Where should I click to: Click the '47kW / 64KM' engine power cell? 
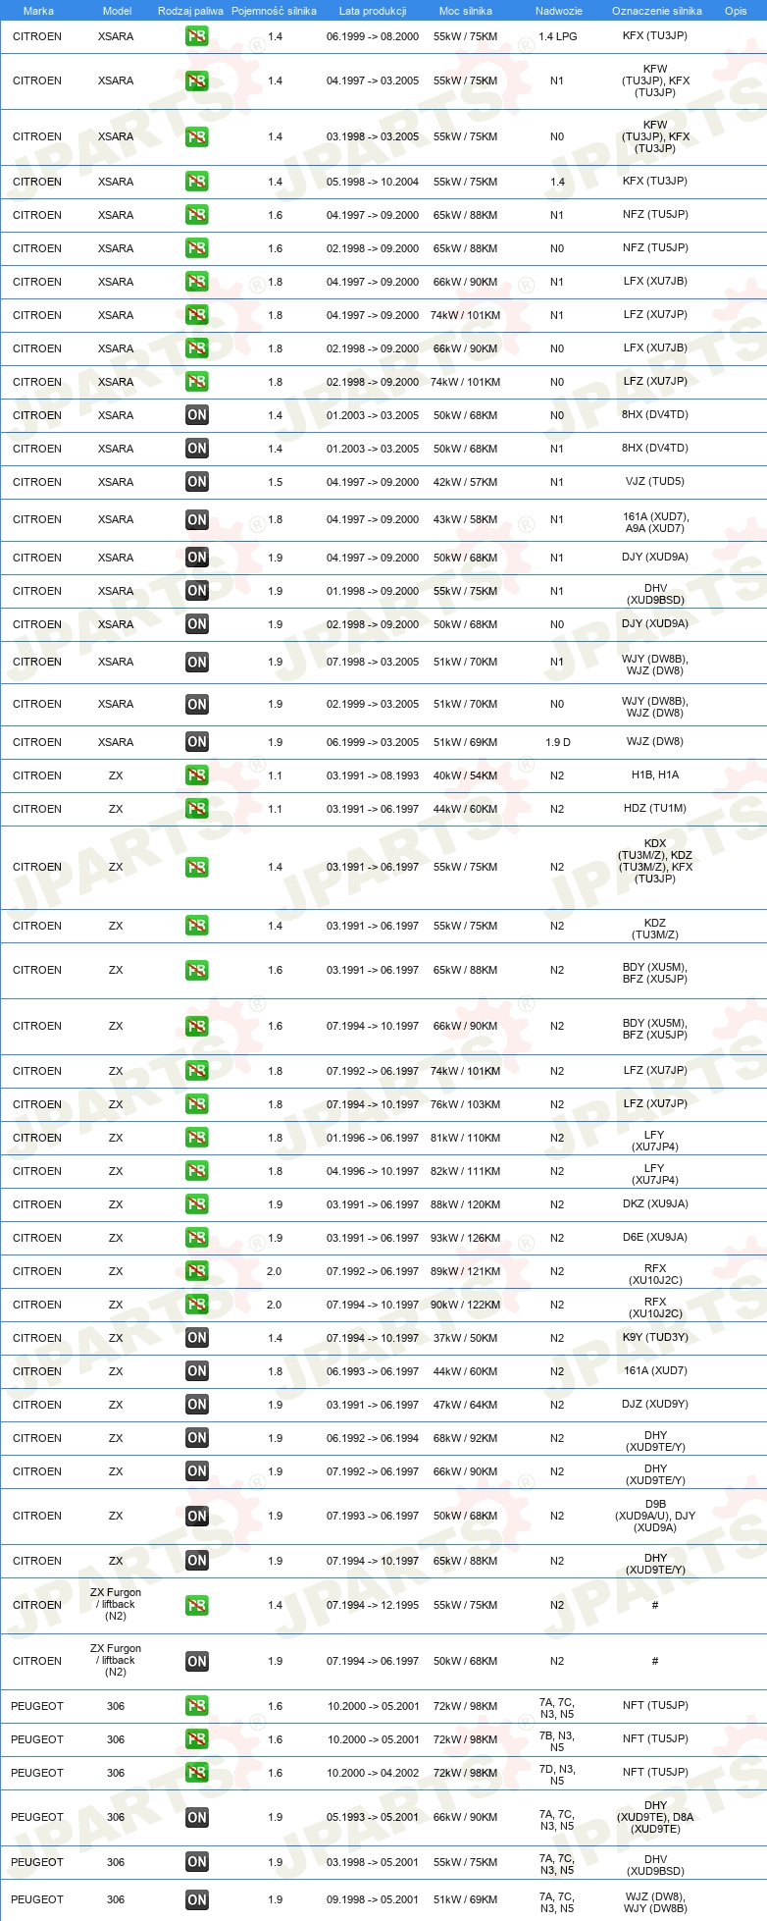(466, 1405)
